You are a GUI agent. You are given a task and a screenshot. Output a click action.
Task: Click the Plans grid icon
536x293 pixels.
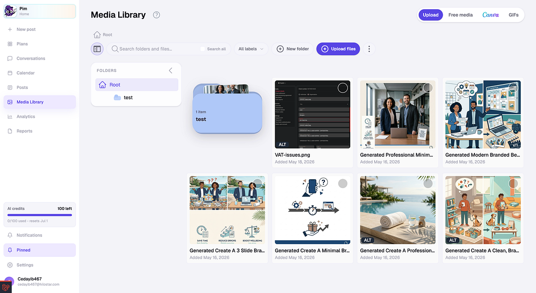tap(10, 44)
